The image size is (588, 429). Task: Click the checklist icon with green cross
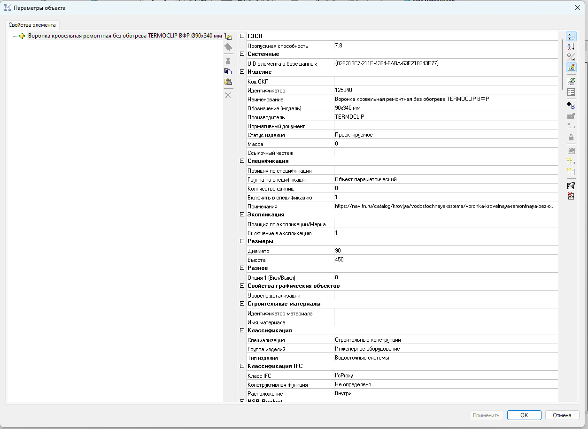click(x=571, y=81)
